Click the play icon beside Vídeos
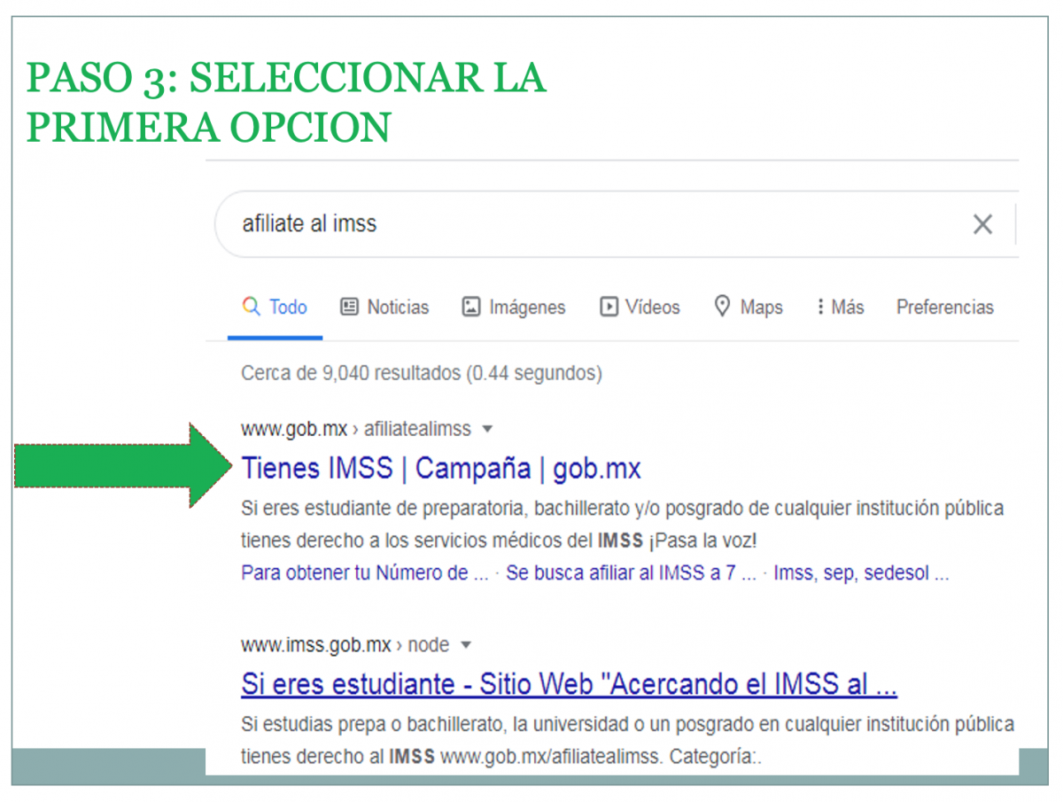The width and height of the screenshot is (1063, 802). click(609, 308)
